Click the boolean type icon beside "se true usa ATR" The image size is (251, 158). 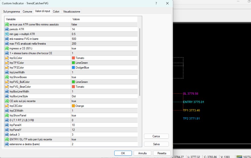tap(6, 24)
